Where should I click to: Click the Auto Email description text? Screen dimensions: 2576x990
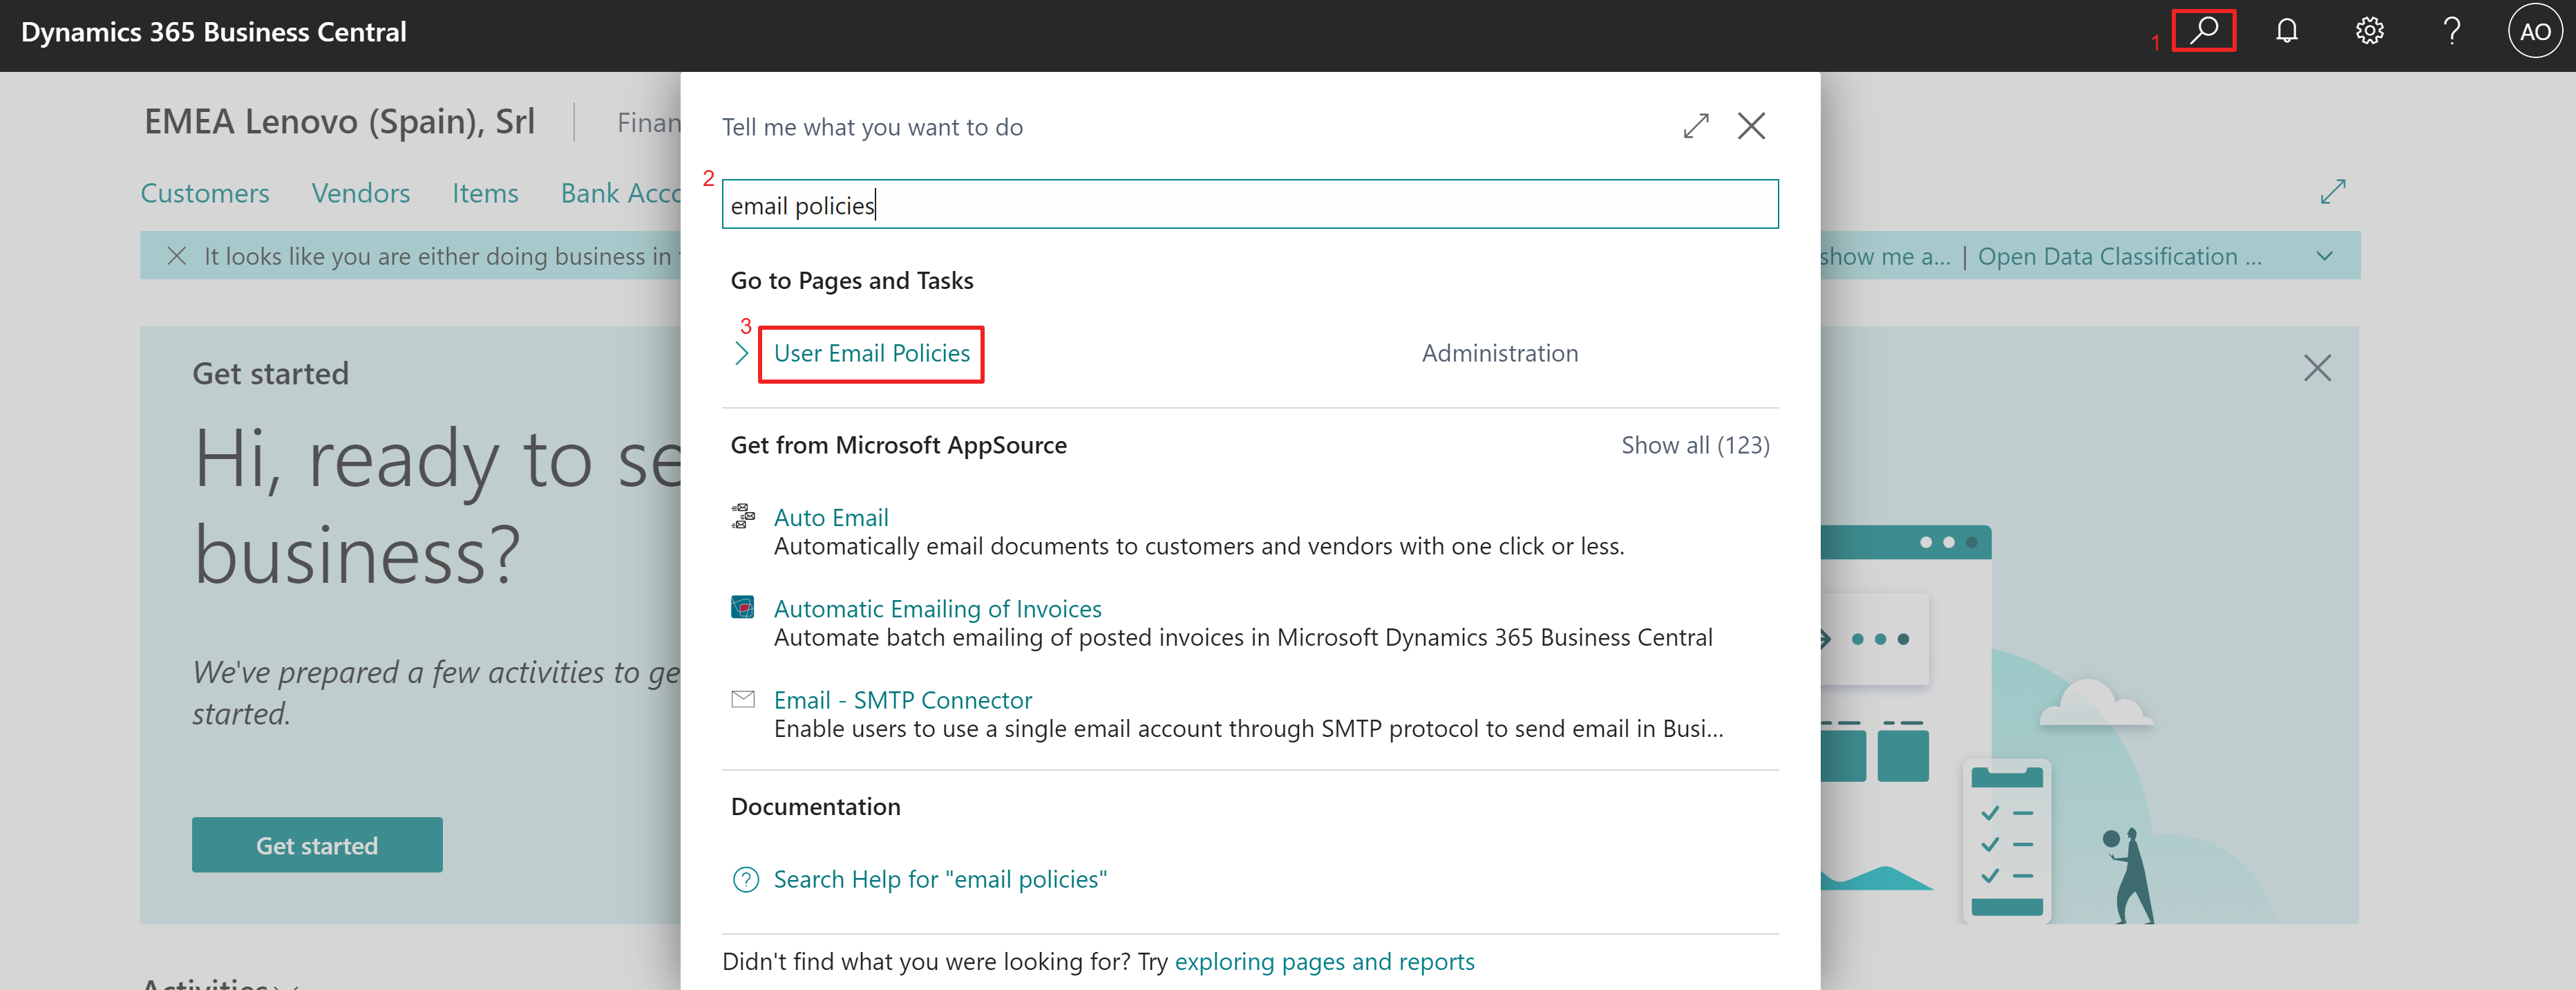(1199, 547)
